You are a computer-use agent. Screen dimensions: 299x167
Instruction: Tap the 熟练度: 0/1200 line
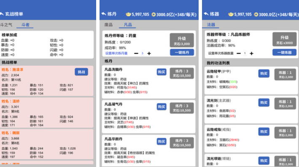tap(118, 42)
